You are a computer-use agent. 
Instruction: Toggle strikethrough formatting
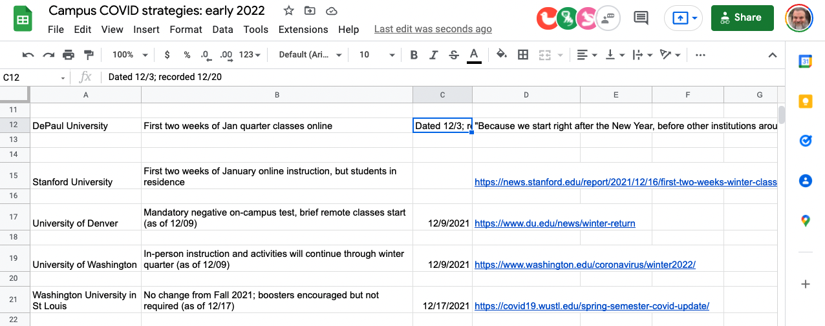click(x=454, y=55)
